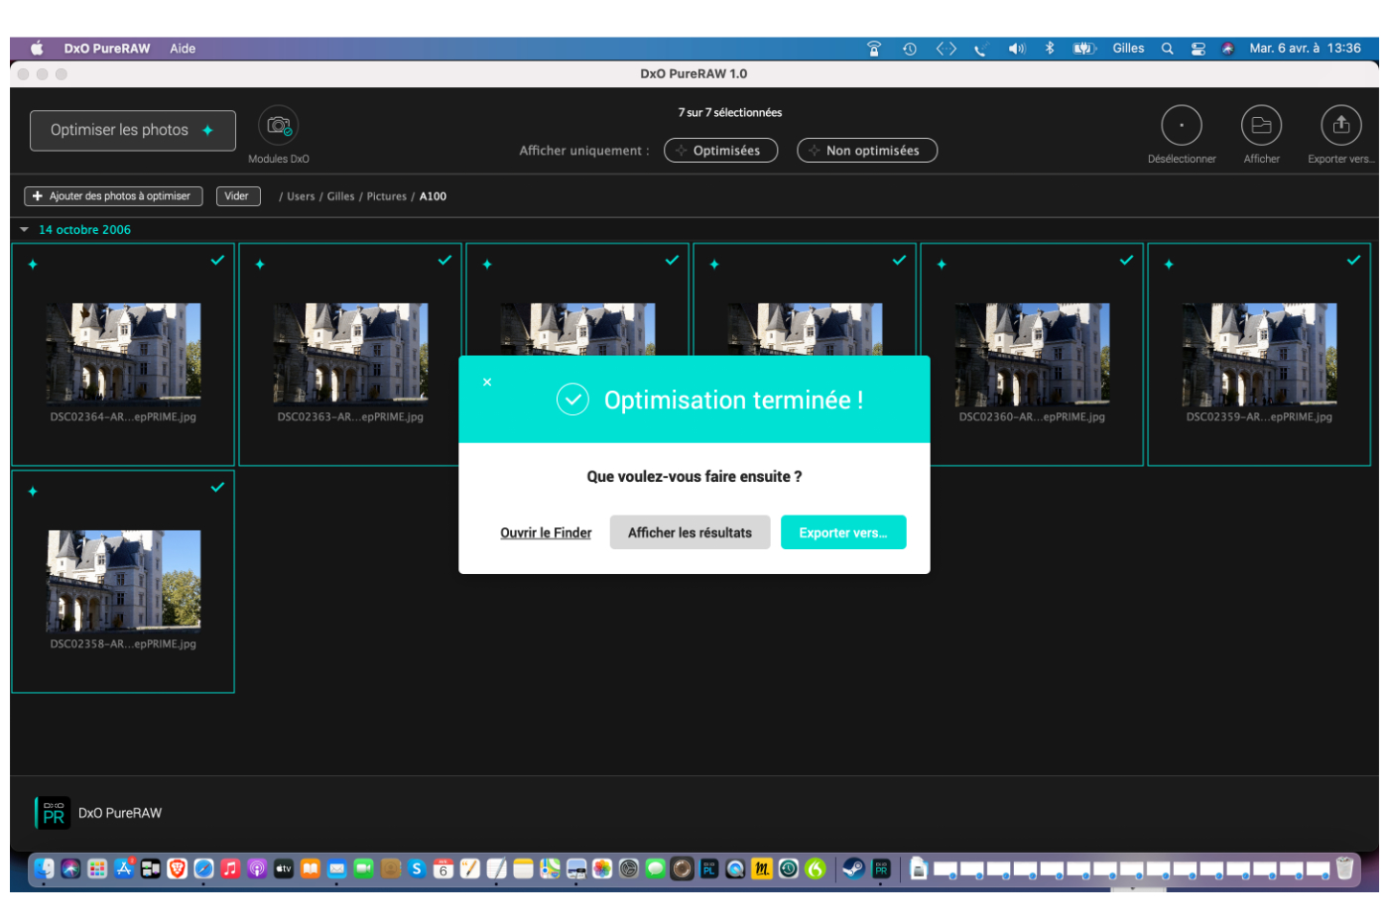Open Apple TV from the Dock

point(284,868)
